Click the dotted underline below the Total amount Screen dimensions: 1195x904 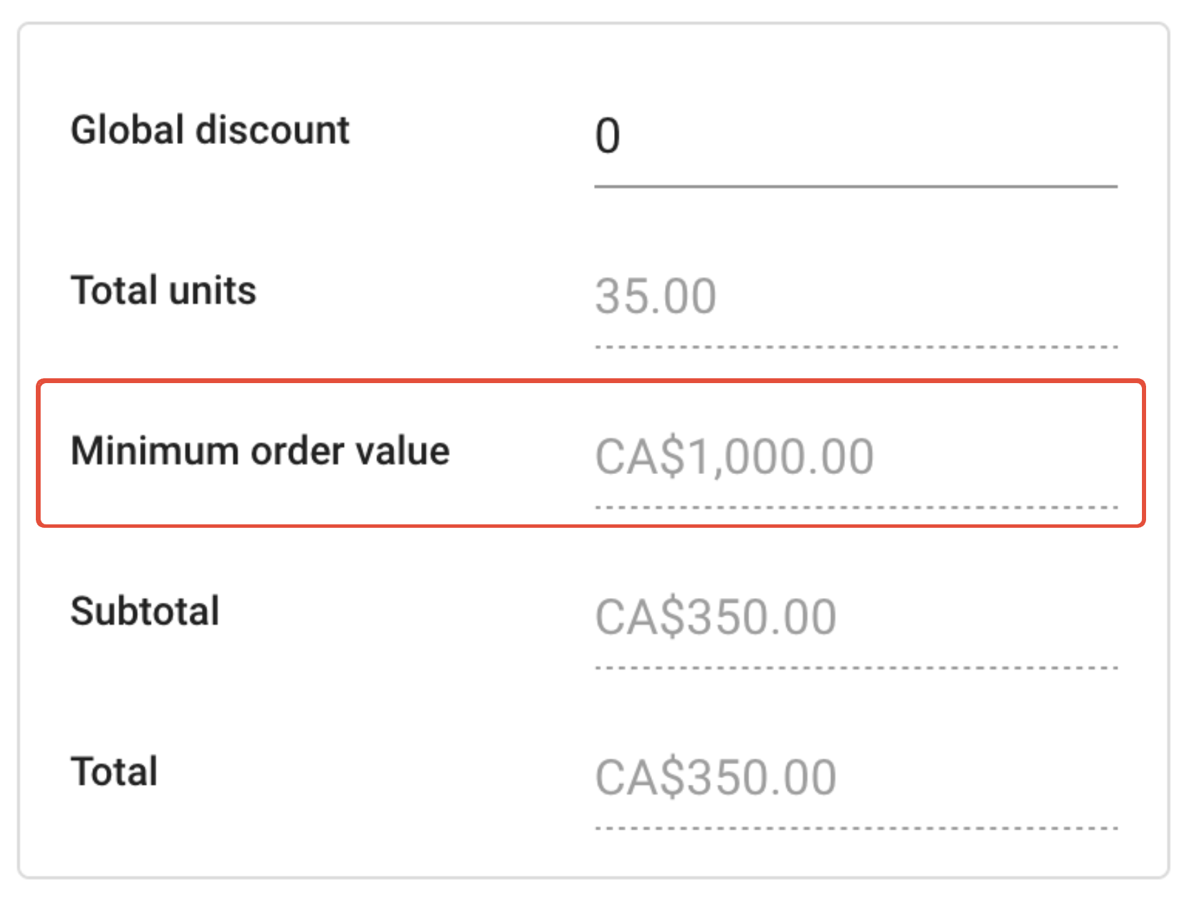pyautogui.click(x=855, y=828)
